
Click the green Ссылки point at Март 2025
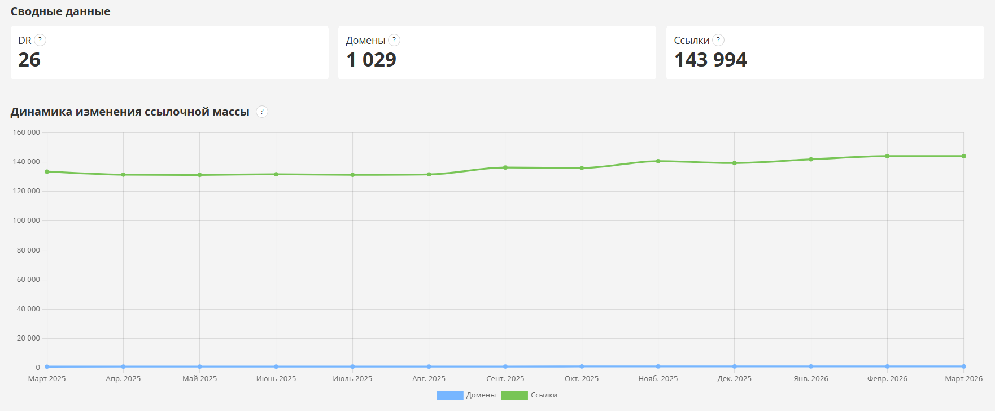(x=47, y=171)
